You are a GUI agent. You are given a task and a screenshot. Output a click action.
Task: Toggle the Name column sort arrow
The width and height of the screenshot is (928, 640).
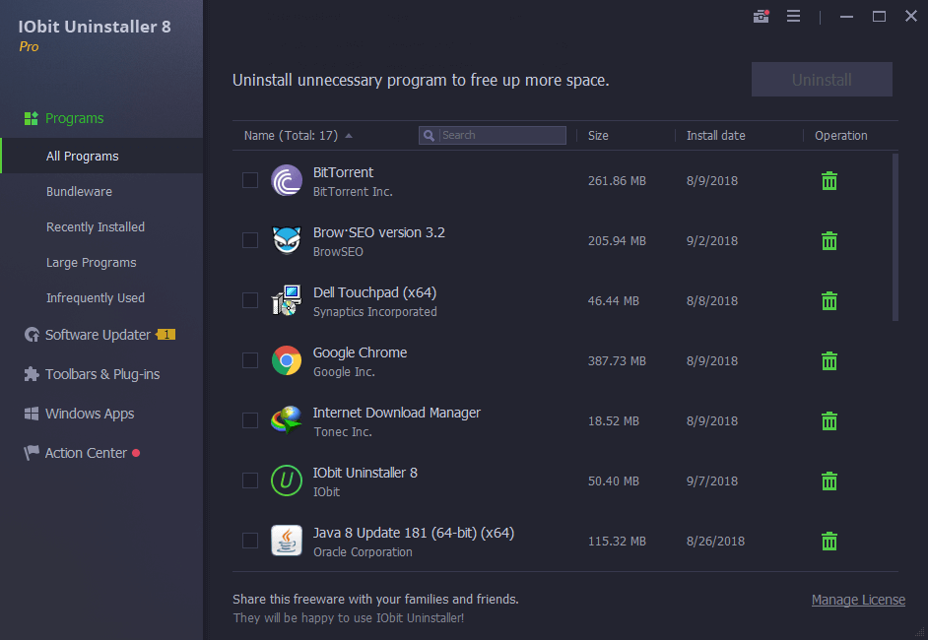click(x=349, y=136)
